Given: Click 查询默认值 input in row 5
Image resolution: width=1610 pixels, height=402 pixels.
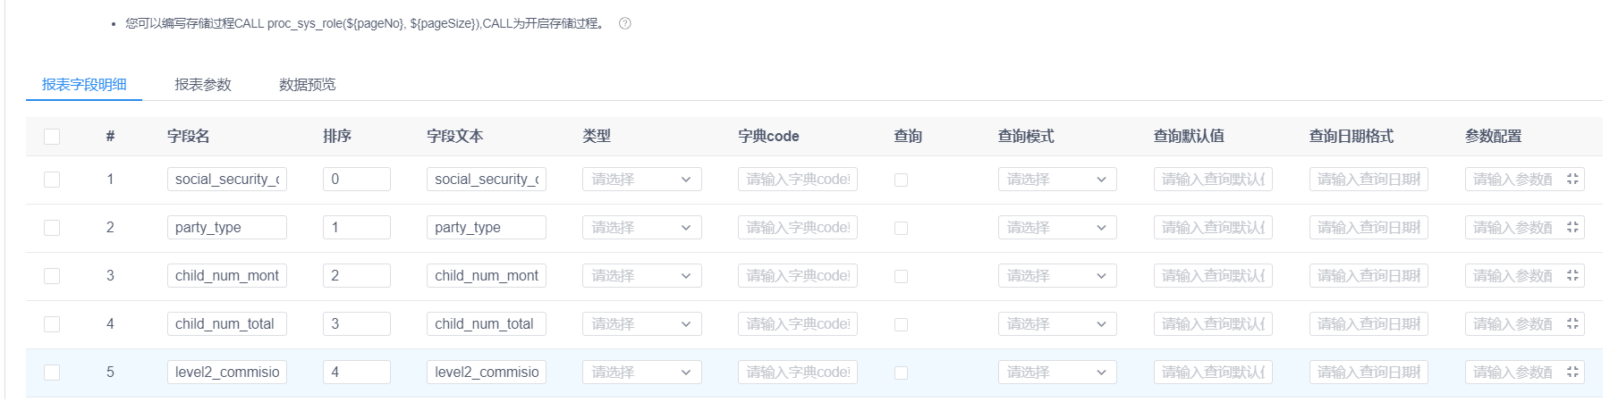Looking at the screenshot, I should click(1213, 373).
